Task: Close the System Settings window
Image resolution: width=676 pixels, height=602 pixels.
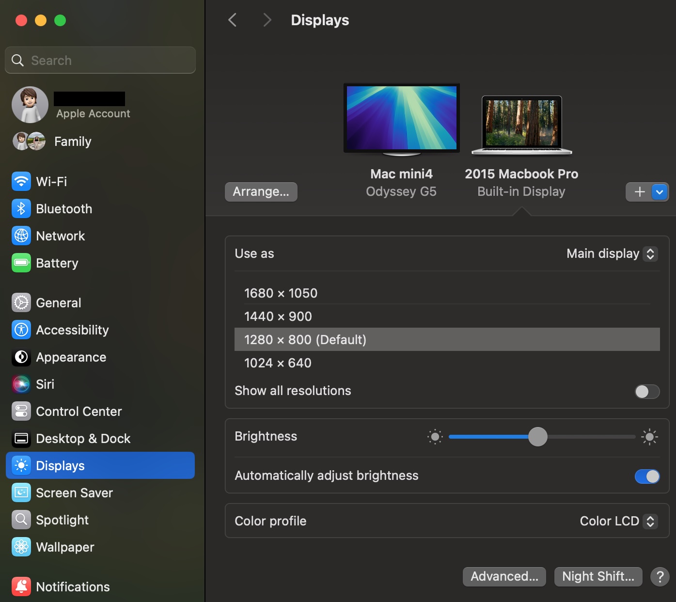Action: pyautogui.click(x=21, y=20)
